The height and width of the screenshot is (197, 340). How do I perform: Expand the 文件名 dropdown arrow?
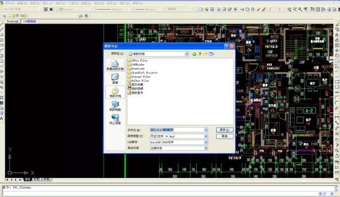206,130
